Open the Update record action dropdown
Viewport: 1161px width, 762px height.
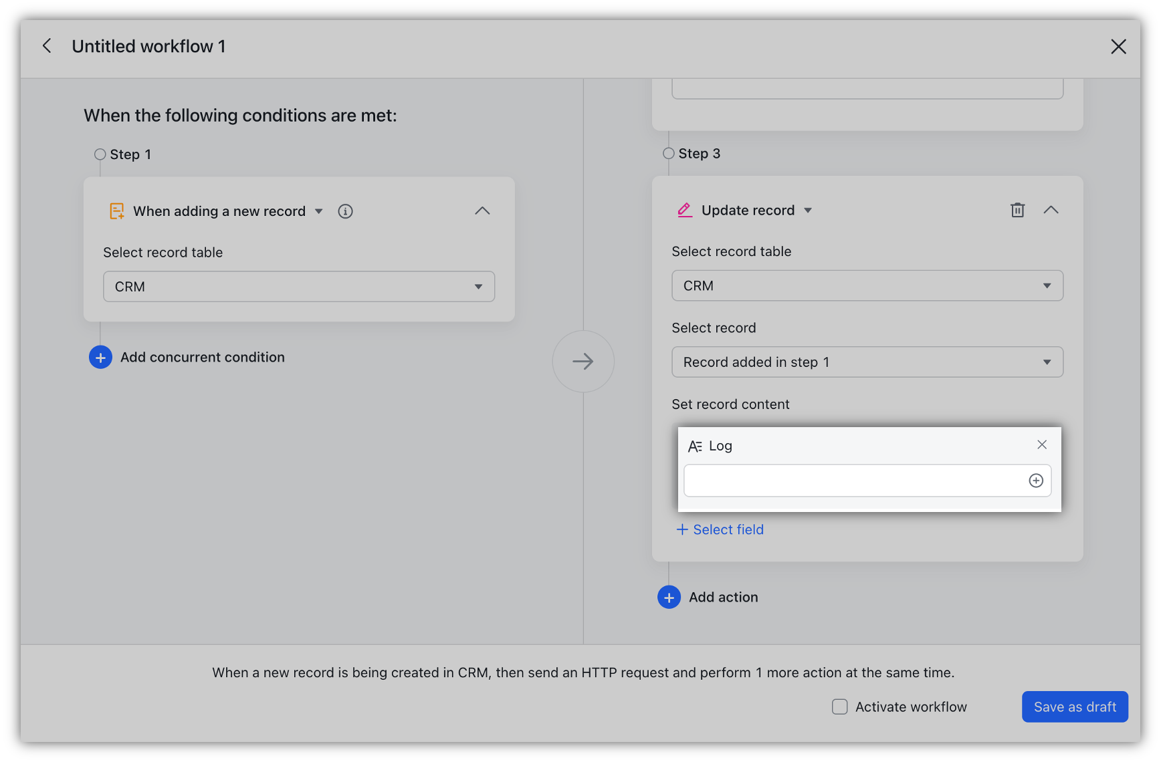(x=808, y=210)
